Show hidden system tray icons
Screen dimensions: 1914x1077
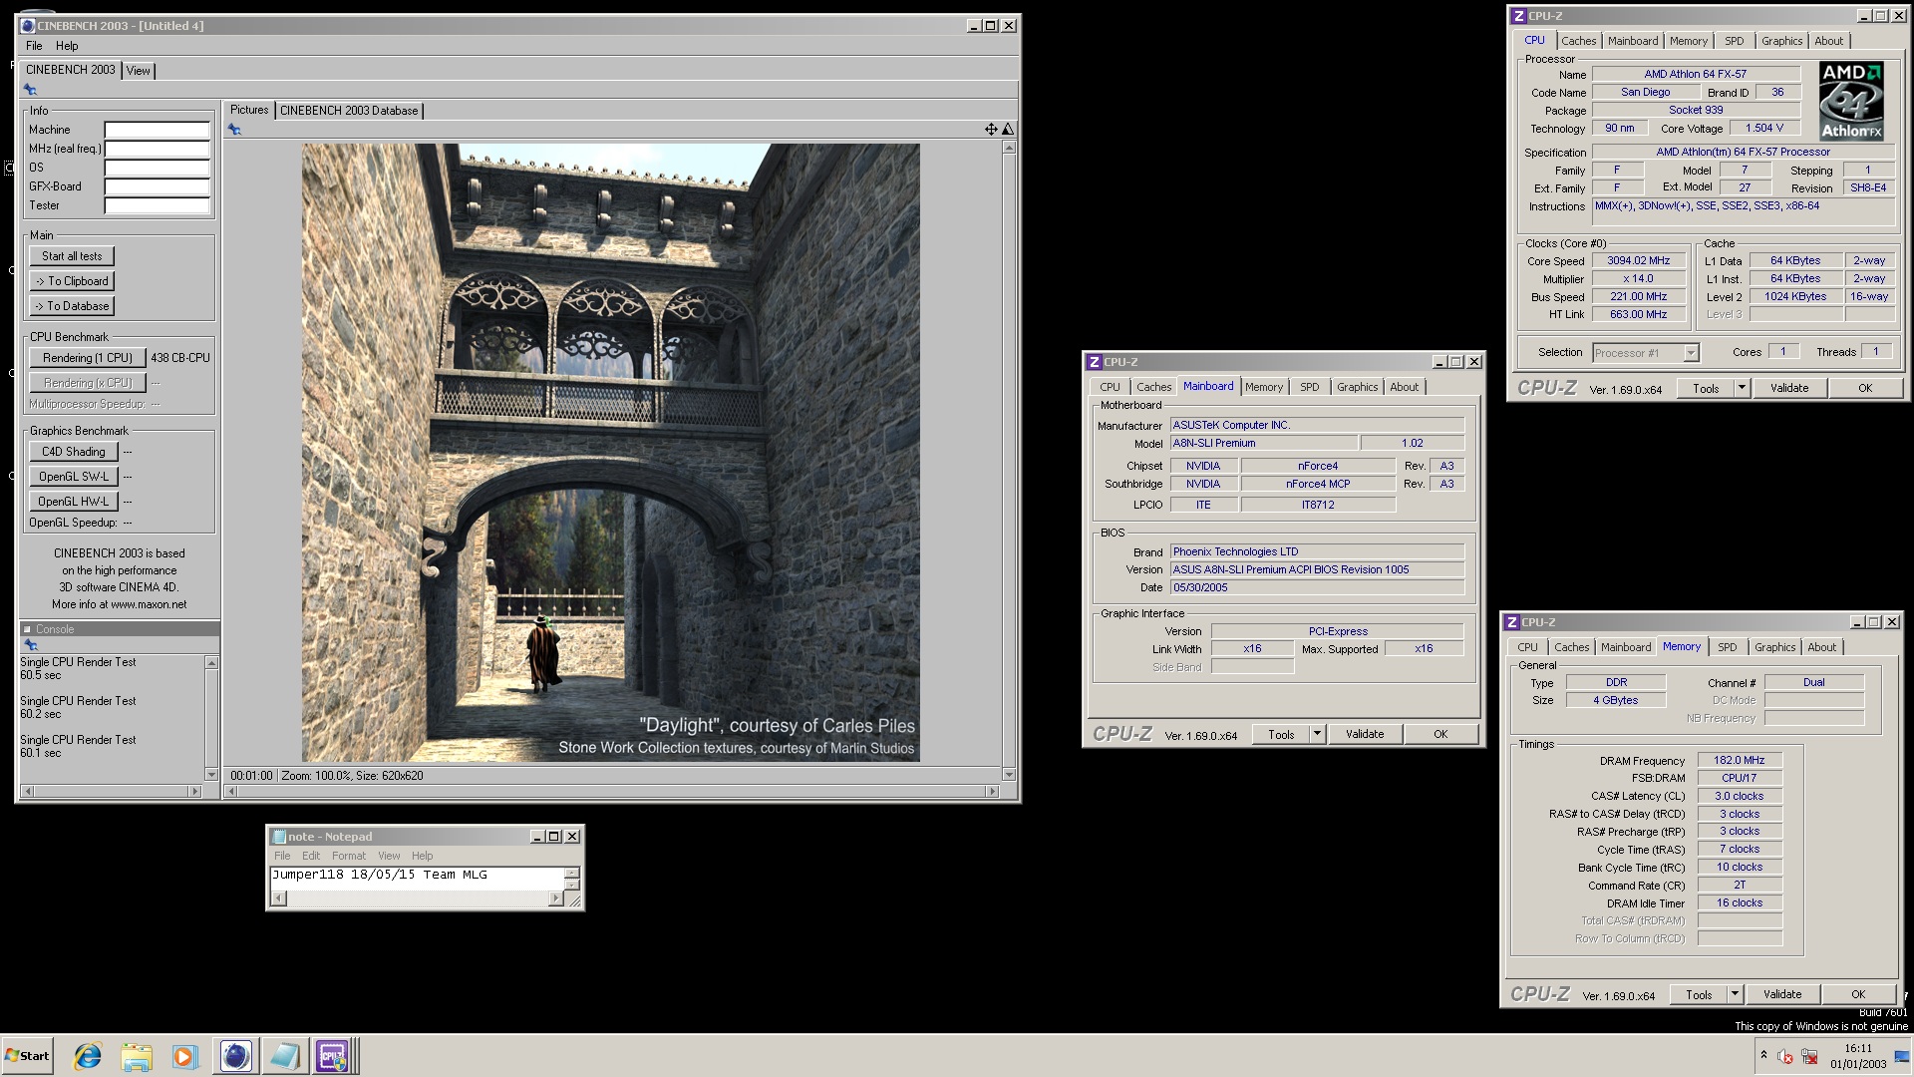pos(1763,1055)
